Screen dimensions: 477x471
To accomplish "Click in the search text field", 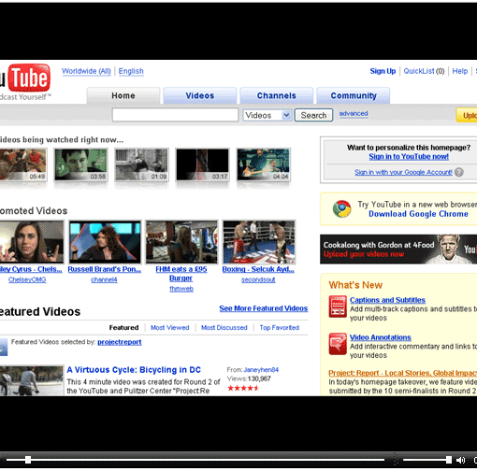I will tap(175, 115).
